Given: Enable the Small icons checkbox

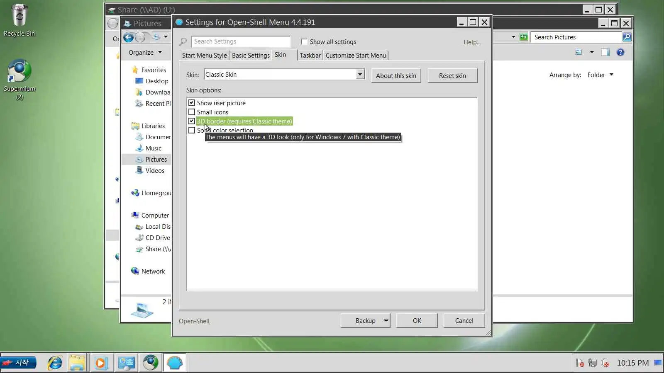Looking at the screenshot, I should [x=192, y=112].
